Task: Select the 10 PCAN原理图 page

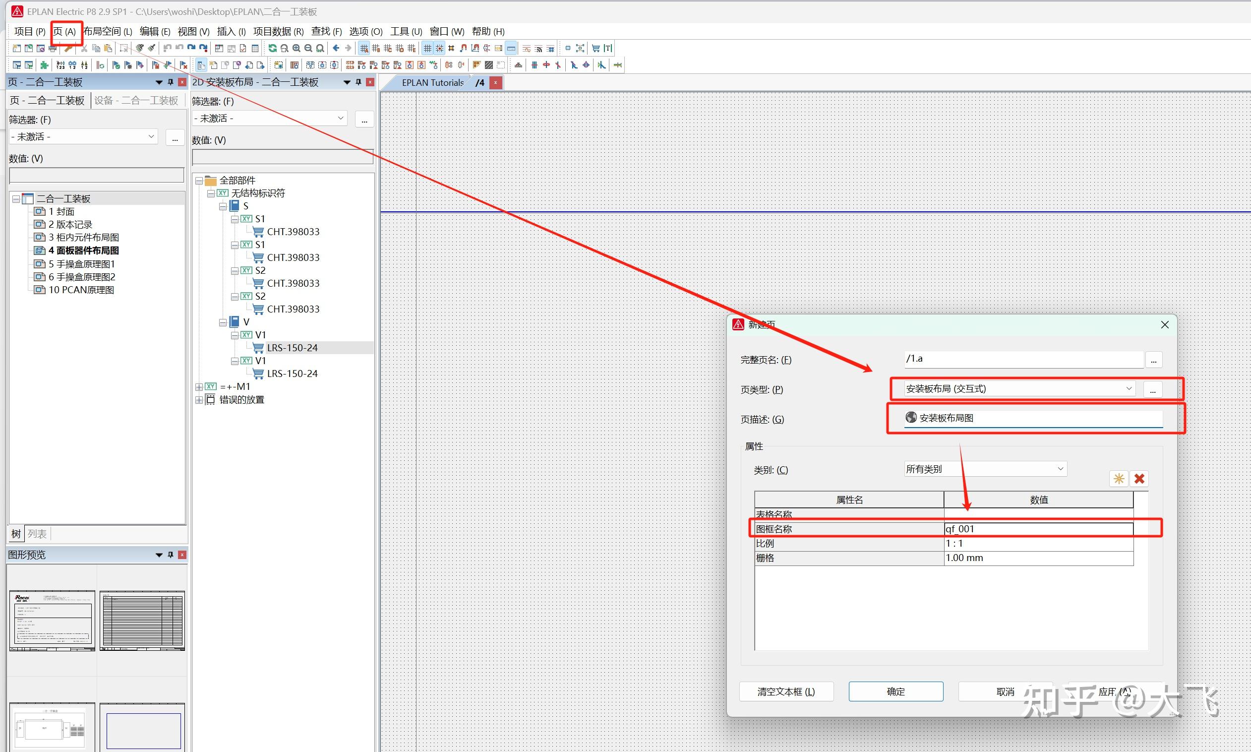Action: click(x=81, y=290)
